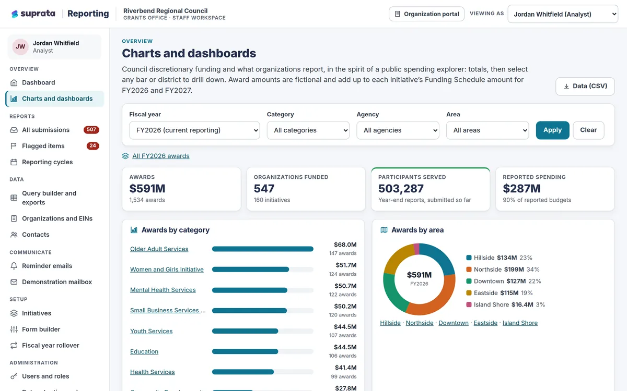
Task: Follow the All FY2026 awards link
Action: [x=161, y=156]
